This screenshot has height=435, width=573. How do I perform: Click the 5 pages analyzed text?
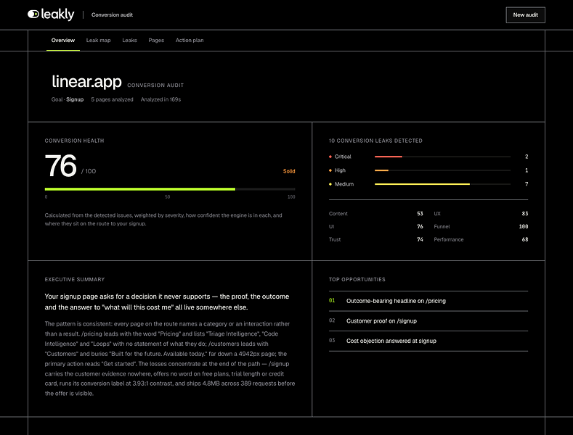[x=112, y=99]
